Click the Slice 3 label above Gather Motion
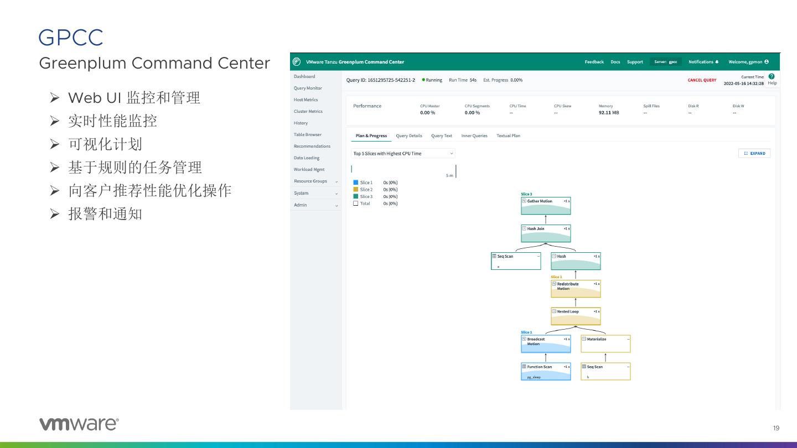This screenshot has width=797, height=448. tap(526, 194)
